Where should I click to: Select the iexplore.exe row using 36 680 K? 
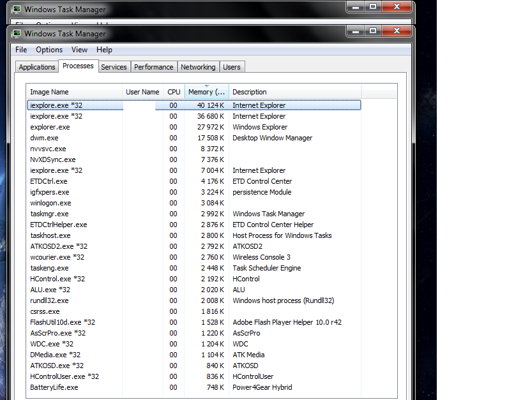click(193, 116)
